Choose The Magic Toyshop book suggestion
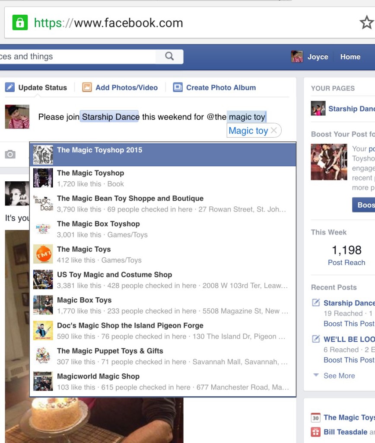The image size is (375, 443). [163, 178]
